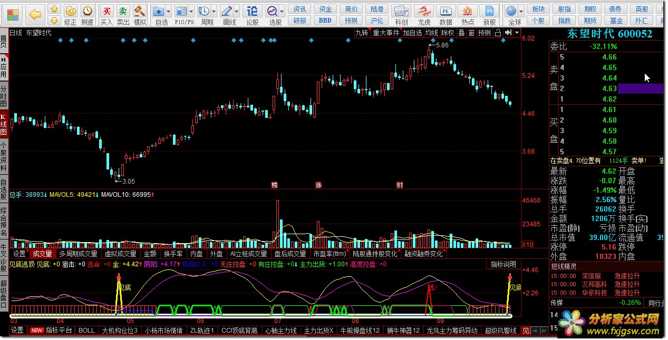The image size is (668, 340).
Task: Toggle the chart lock icon
Action: pos(498,33)
